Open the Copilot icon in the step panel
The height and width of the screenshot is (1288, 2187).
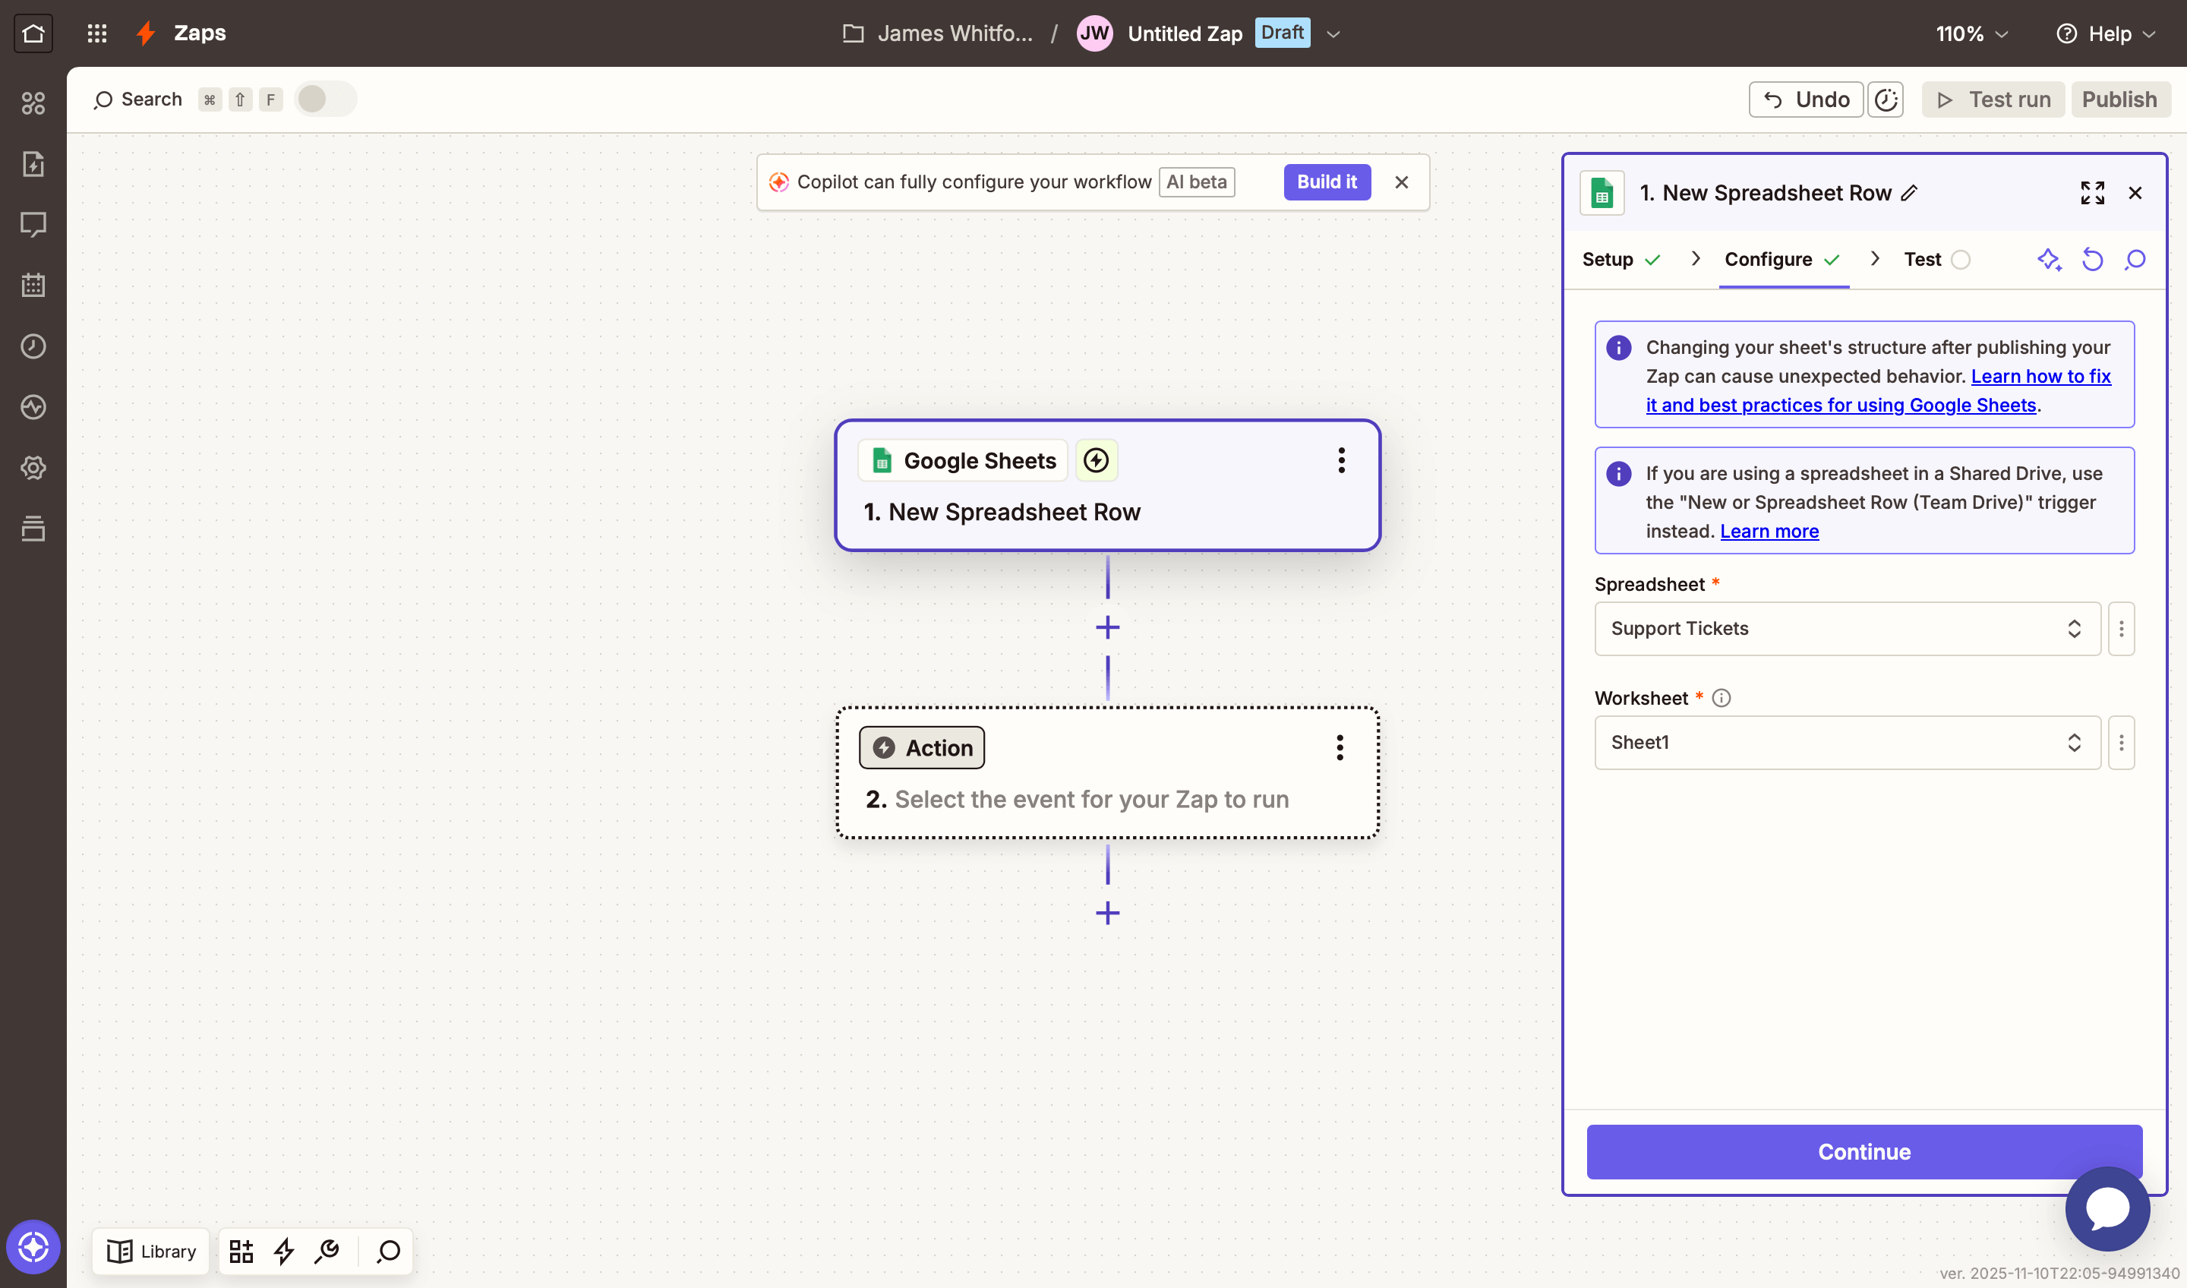point(2050,260)
